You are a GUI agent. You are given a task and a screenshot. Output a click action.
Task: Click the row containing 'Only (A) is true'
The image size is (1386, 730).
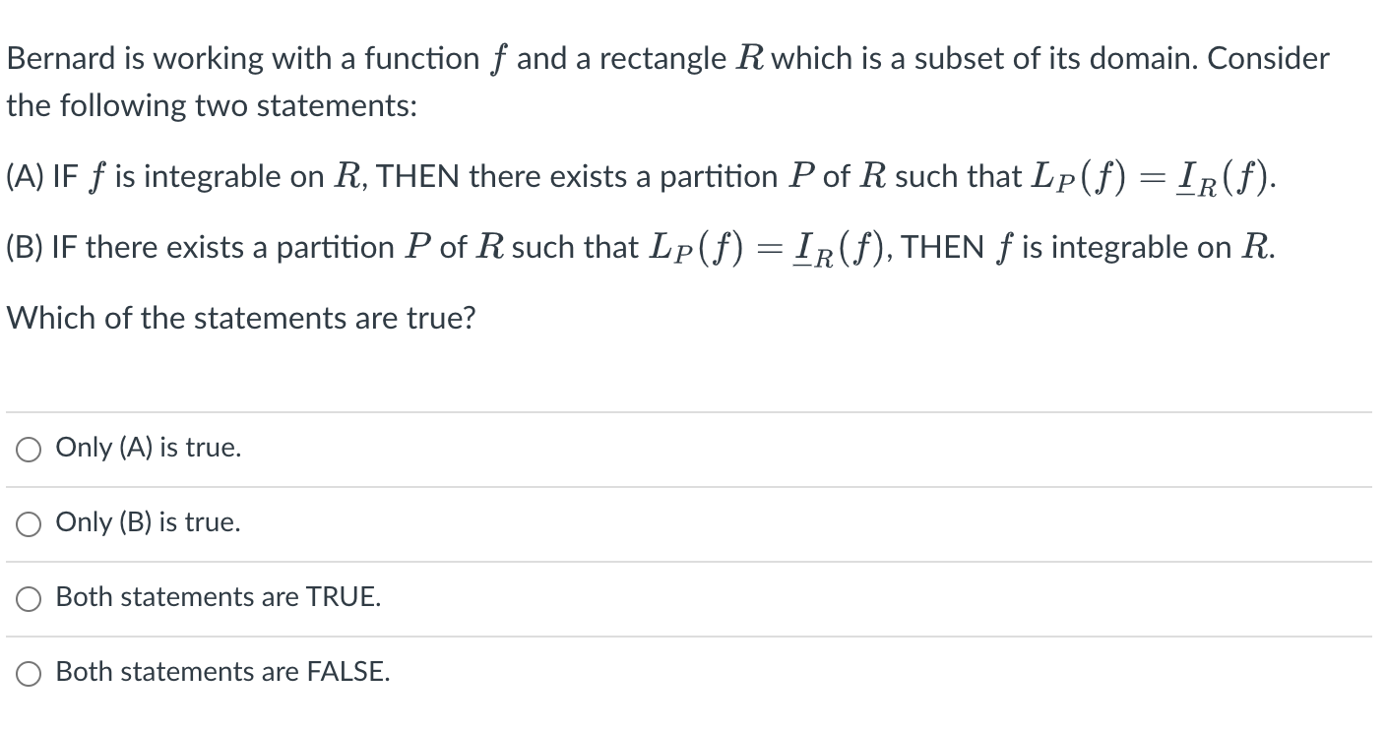coord(394,448)
